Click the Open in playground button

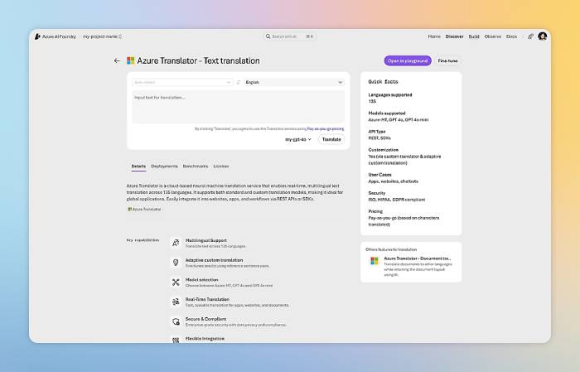coord(408,60)
